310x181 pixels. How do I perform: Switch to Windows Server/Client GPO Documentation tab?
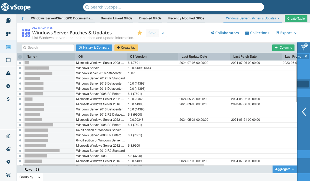click(x=62, y=18)
